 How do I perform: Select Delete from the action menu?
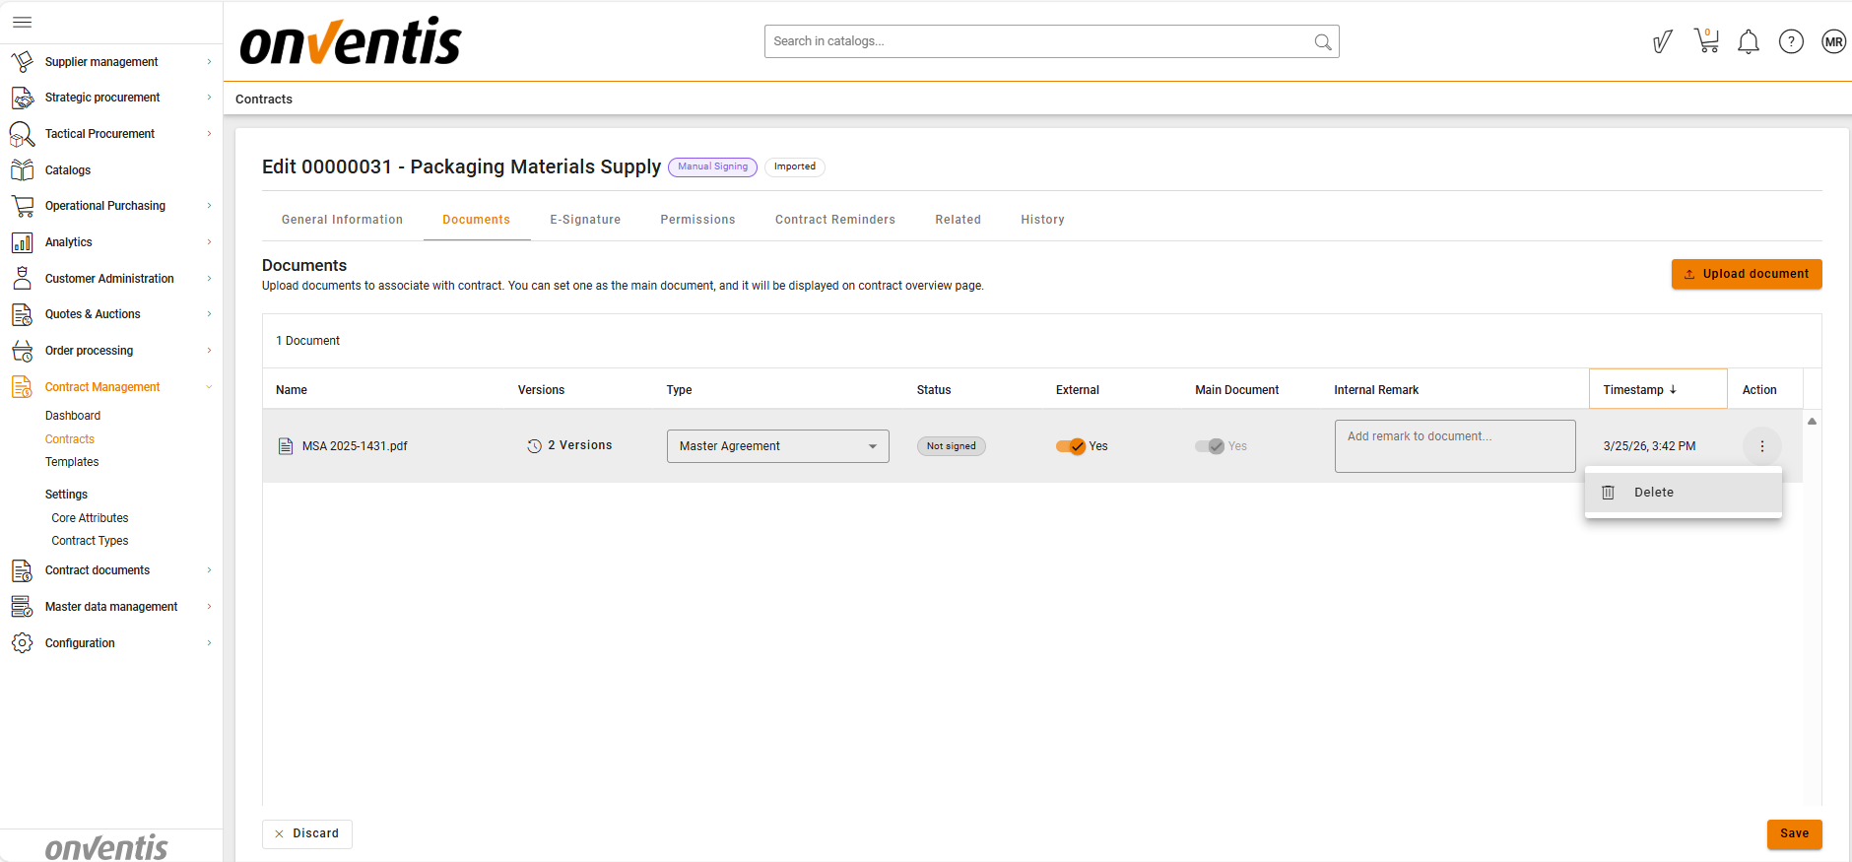[1653, 493]
